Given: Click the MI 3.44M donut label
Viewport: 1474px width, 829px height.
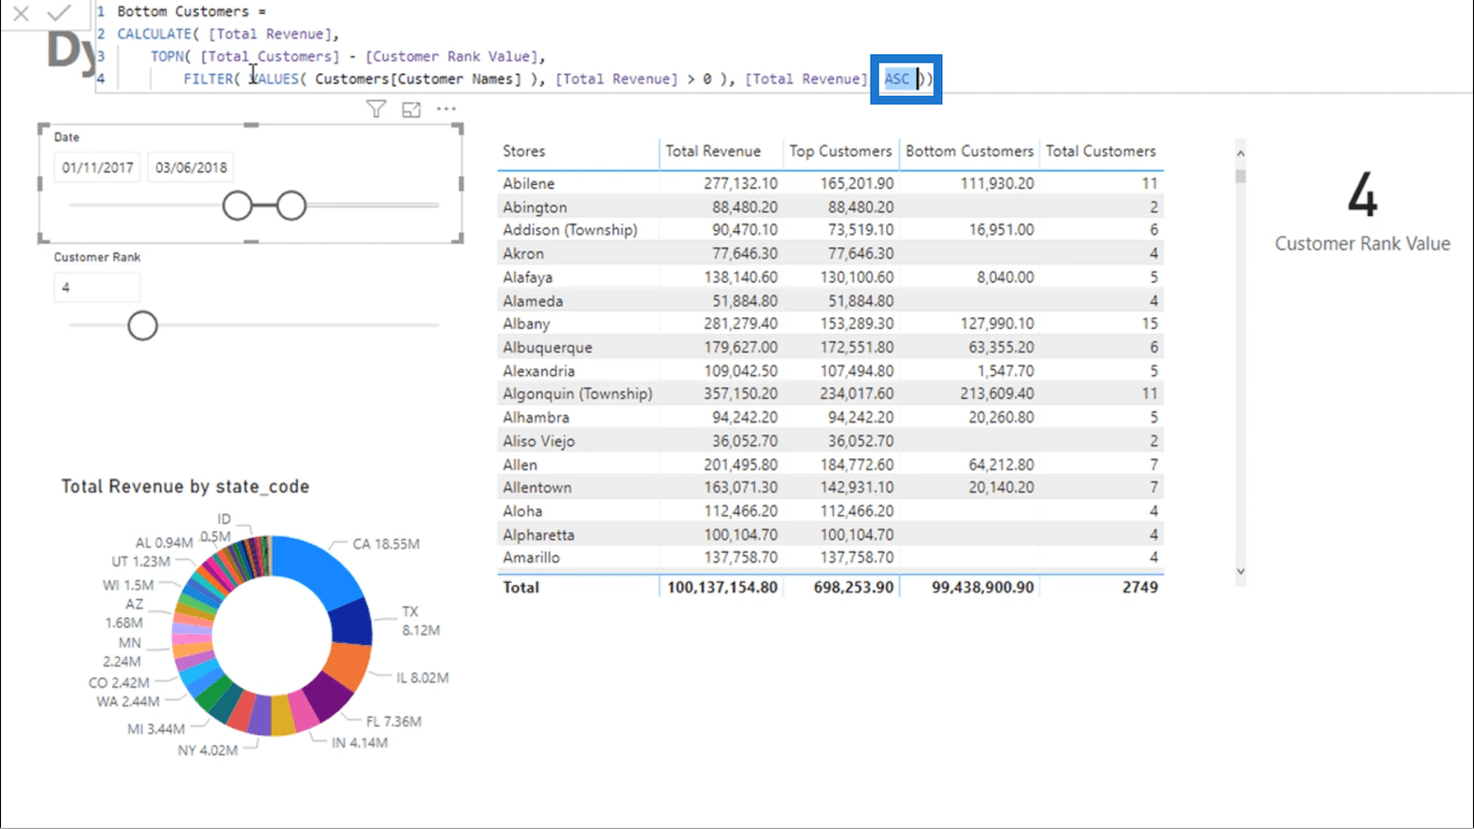Looking at the screenshot, I should pyautogui.click(x=156, y=729).
